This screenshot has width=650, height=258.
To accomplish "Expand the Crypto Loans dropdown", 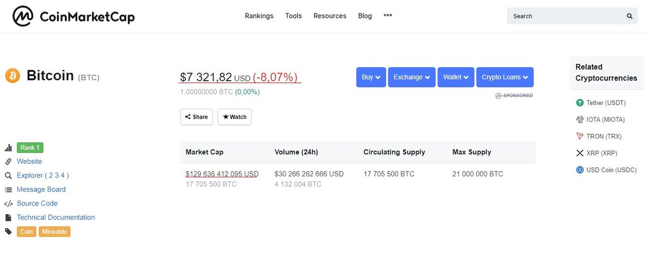I will point(505,77).
